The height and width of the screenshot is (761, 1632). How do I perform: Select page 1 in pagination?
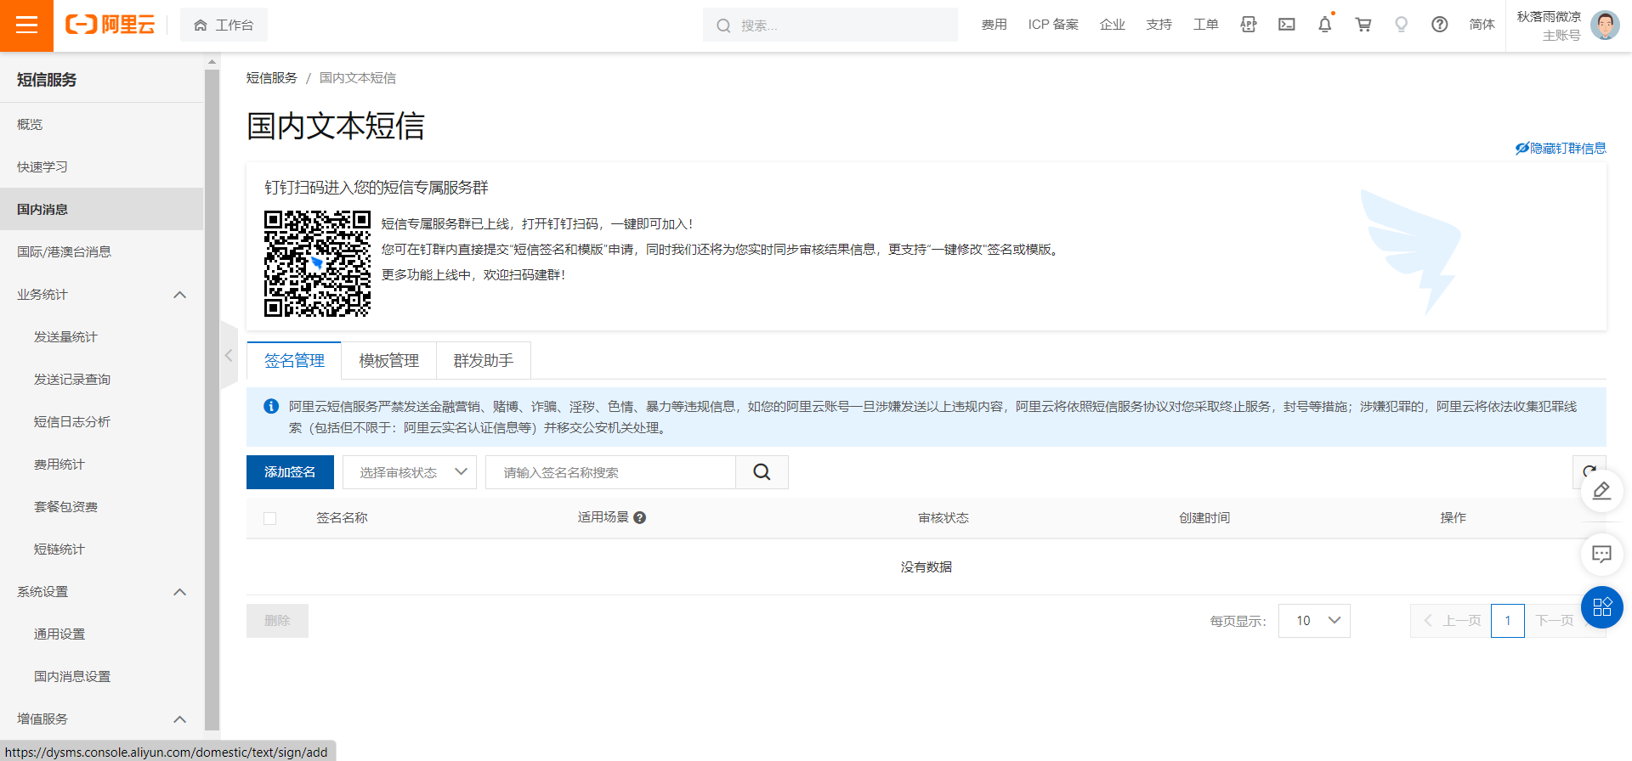pyautogui.click(x=1508, y=621)
